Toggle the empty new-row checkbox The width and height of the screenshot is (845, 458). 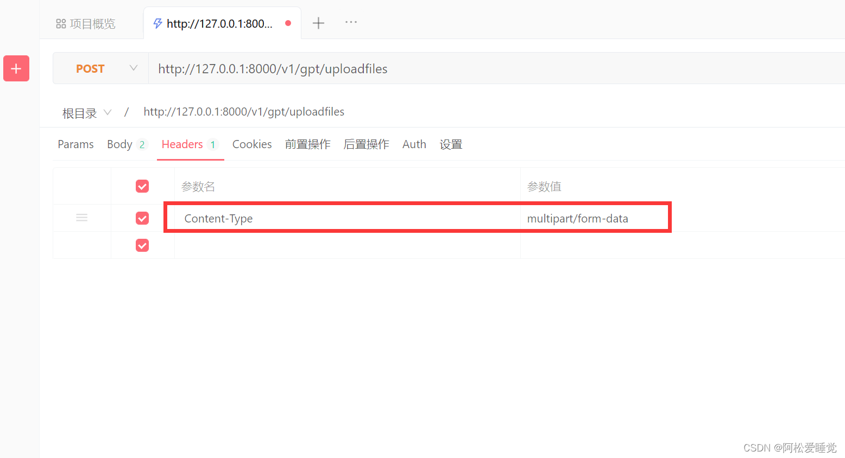[x=142, y=245]
